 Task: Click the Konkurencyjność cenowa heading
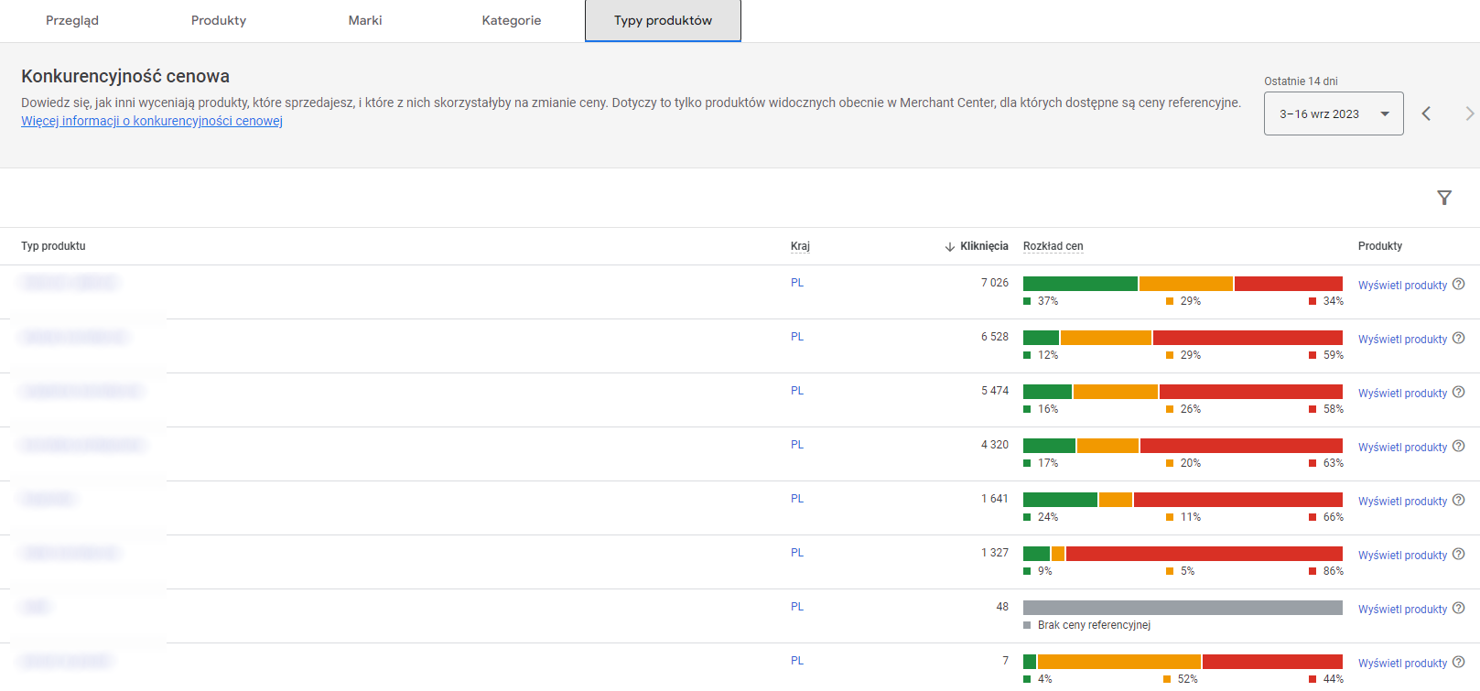pos(125,76)
